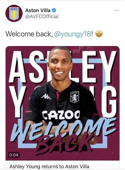The image size is (125, 170).
Task: Click the player's face in the video
Action: tap(60, 66)
